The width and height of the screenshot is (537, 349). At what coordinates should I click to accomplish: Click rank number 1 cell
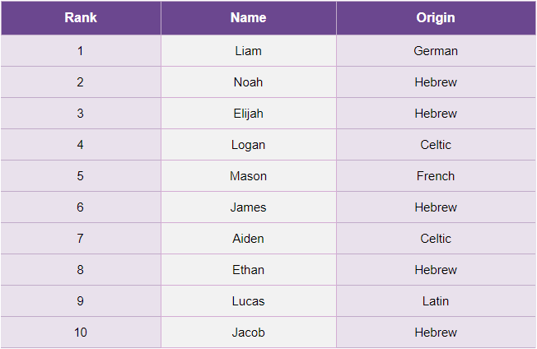81,51
